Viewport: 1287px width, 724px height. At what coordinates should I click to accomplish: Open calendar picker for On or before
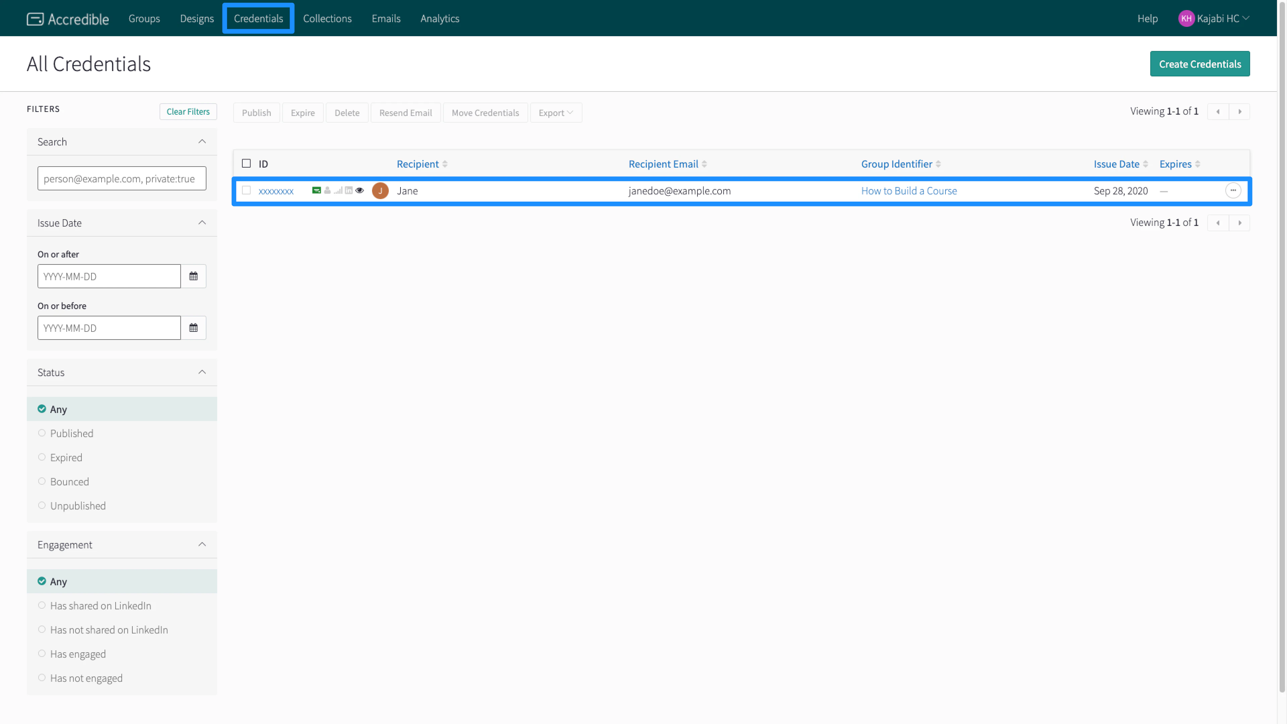(x=193, y=328)
